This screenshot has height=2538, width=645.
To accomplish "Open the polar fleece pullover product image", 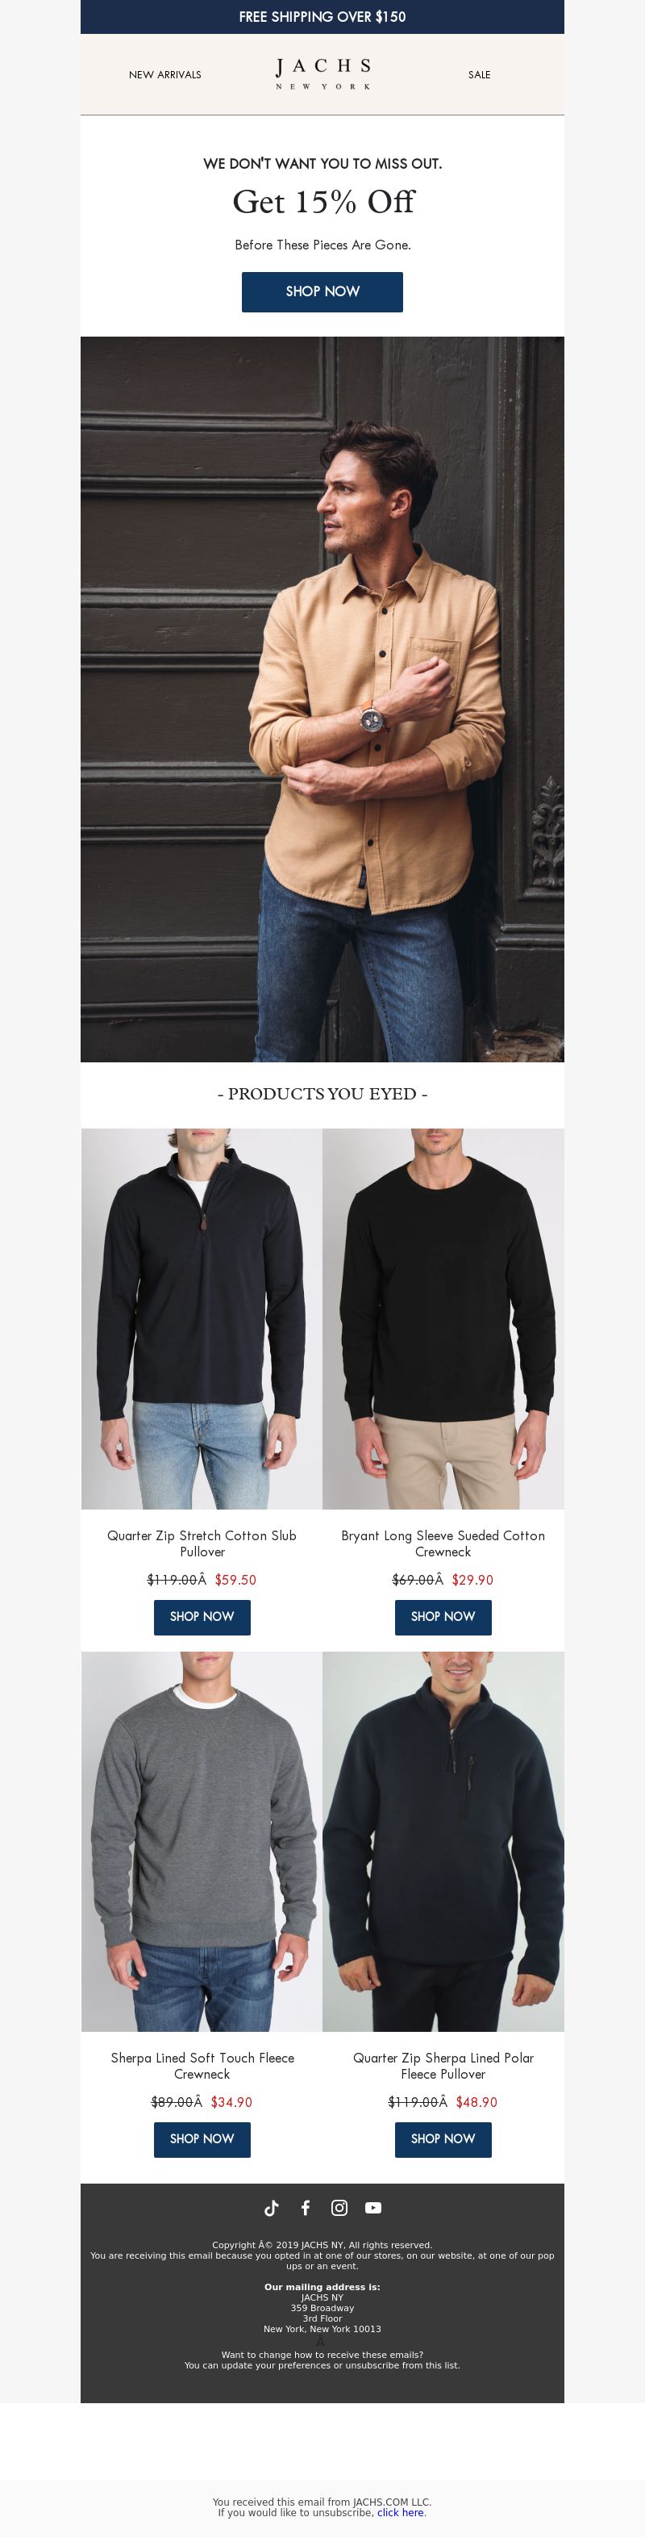I will click(x=443, y=1841).
